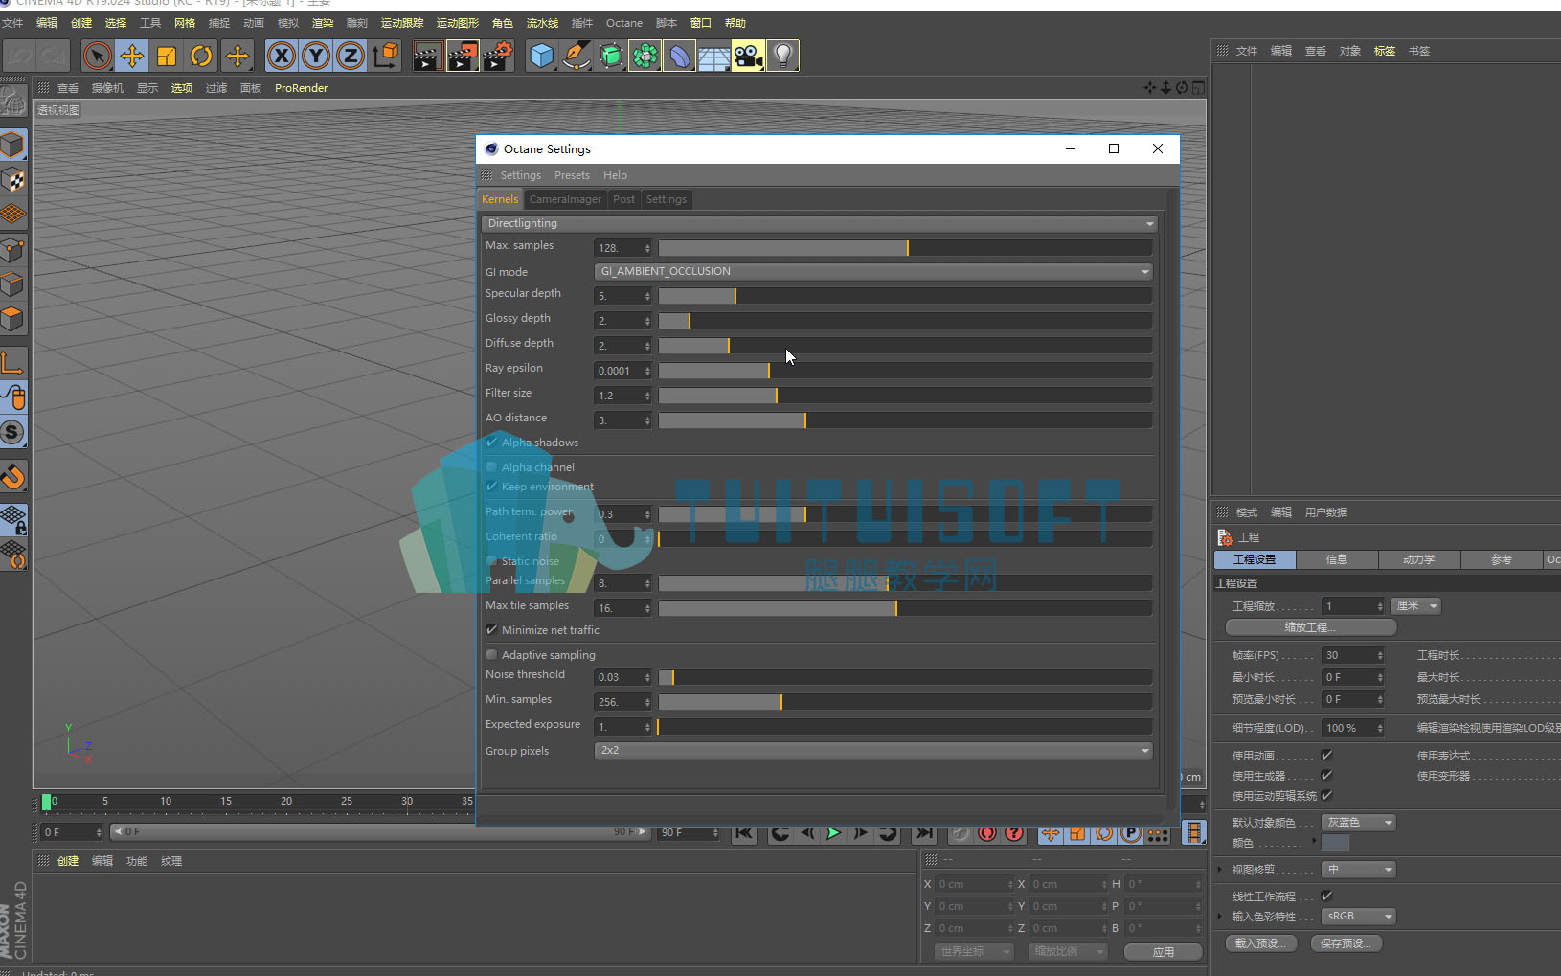Open the default object color dropdown

point(1359,823)
